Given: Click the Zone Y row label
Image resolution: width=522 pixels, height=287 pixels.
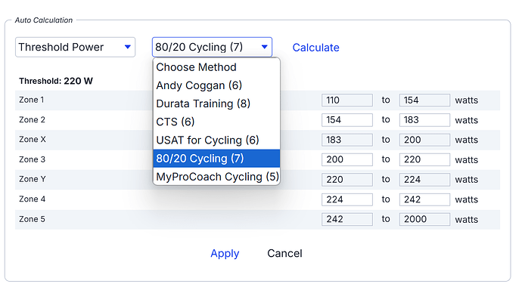Looking at the screenshot, I should coord(33,179).
